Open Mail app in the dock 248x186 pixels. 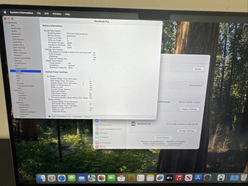pyautogui.click(x=82, y=178)
